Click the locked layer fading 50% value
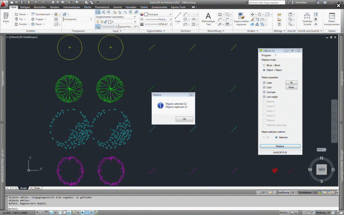 click(x=136, y=26)
